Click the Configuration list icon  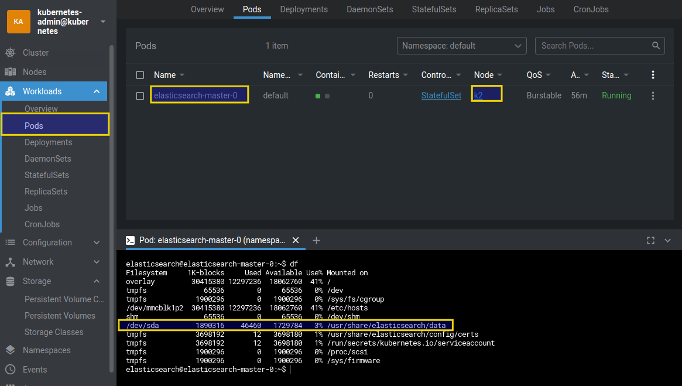pyautogui.click(x=10, y=242)
